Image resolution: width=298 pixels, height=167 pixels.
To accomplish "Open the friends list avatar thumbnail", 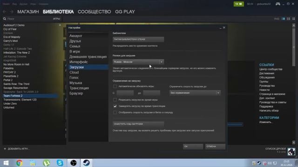I will point(291,152).
